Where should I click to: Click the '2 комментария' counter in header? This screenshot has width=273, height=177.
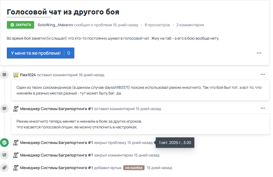[x=190, y=25]
